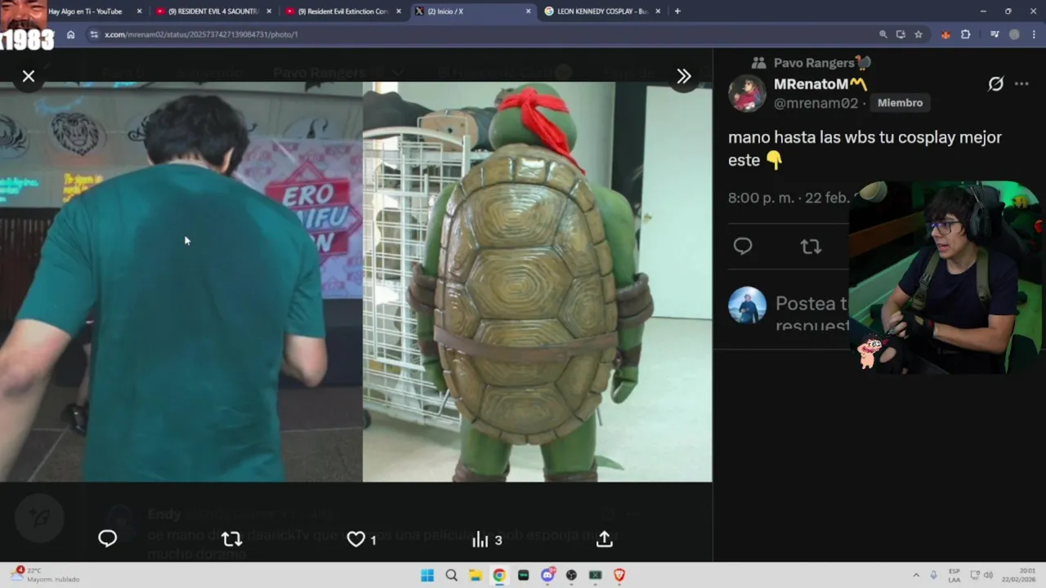Open the @mrenam02 handle link
1046x588 pixels.
point(816,103)
